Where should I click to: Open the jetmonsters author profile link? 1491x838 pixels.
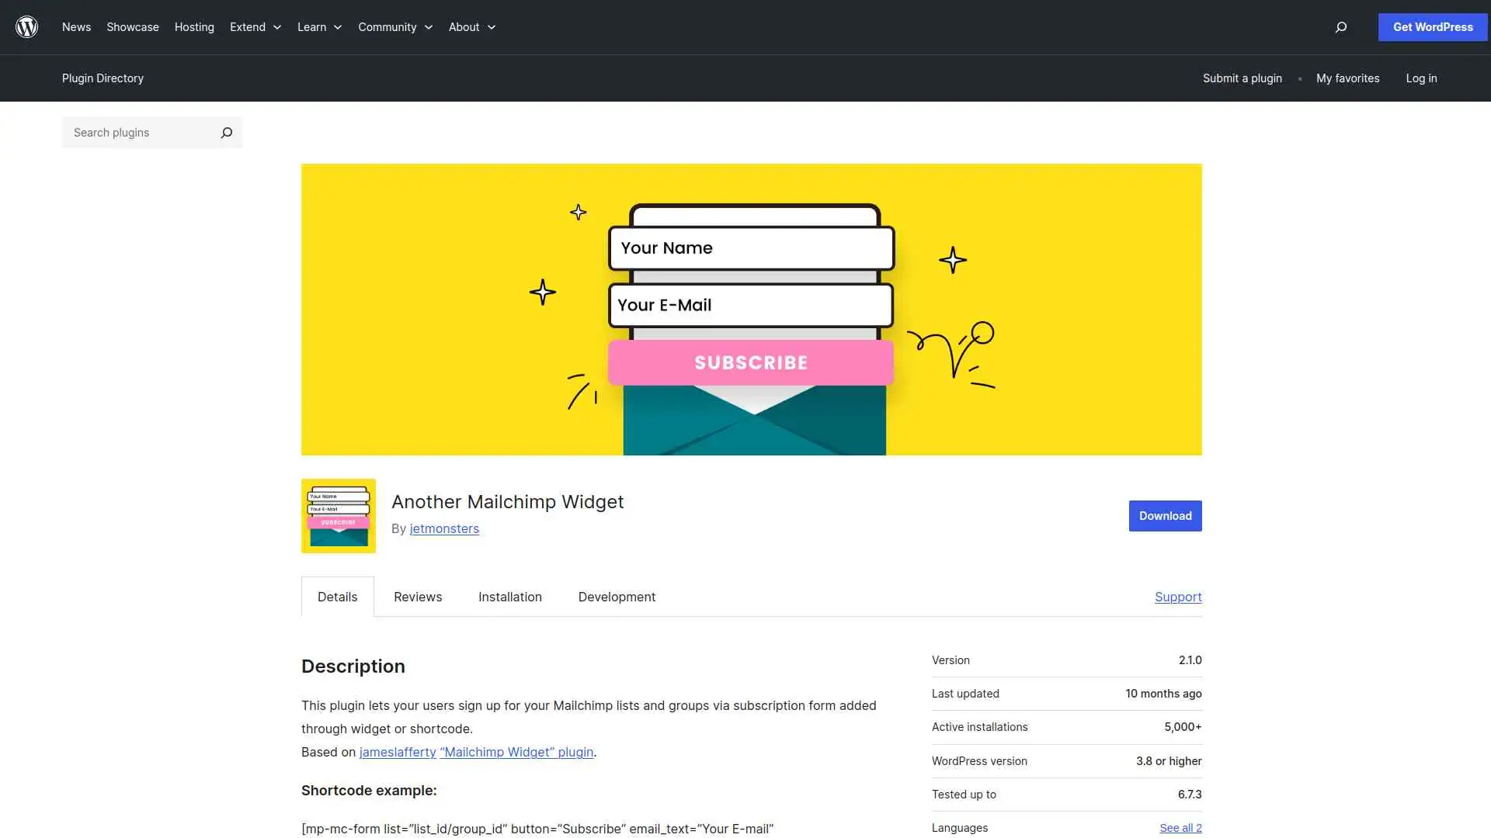(x=444, y=528)
